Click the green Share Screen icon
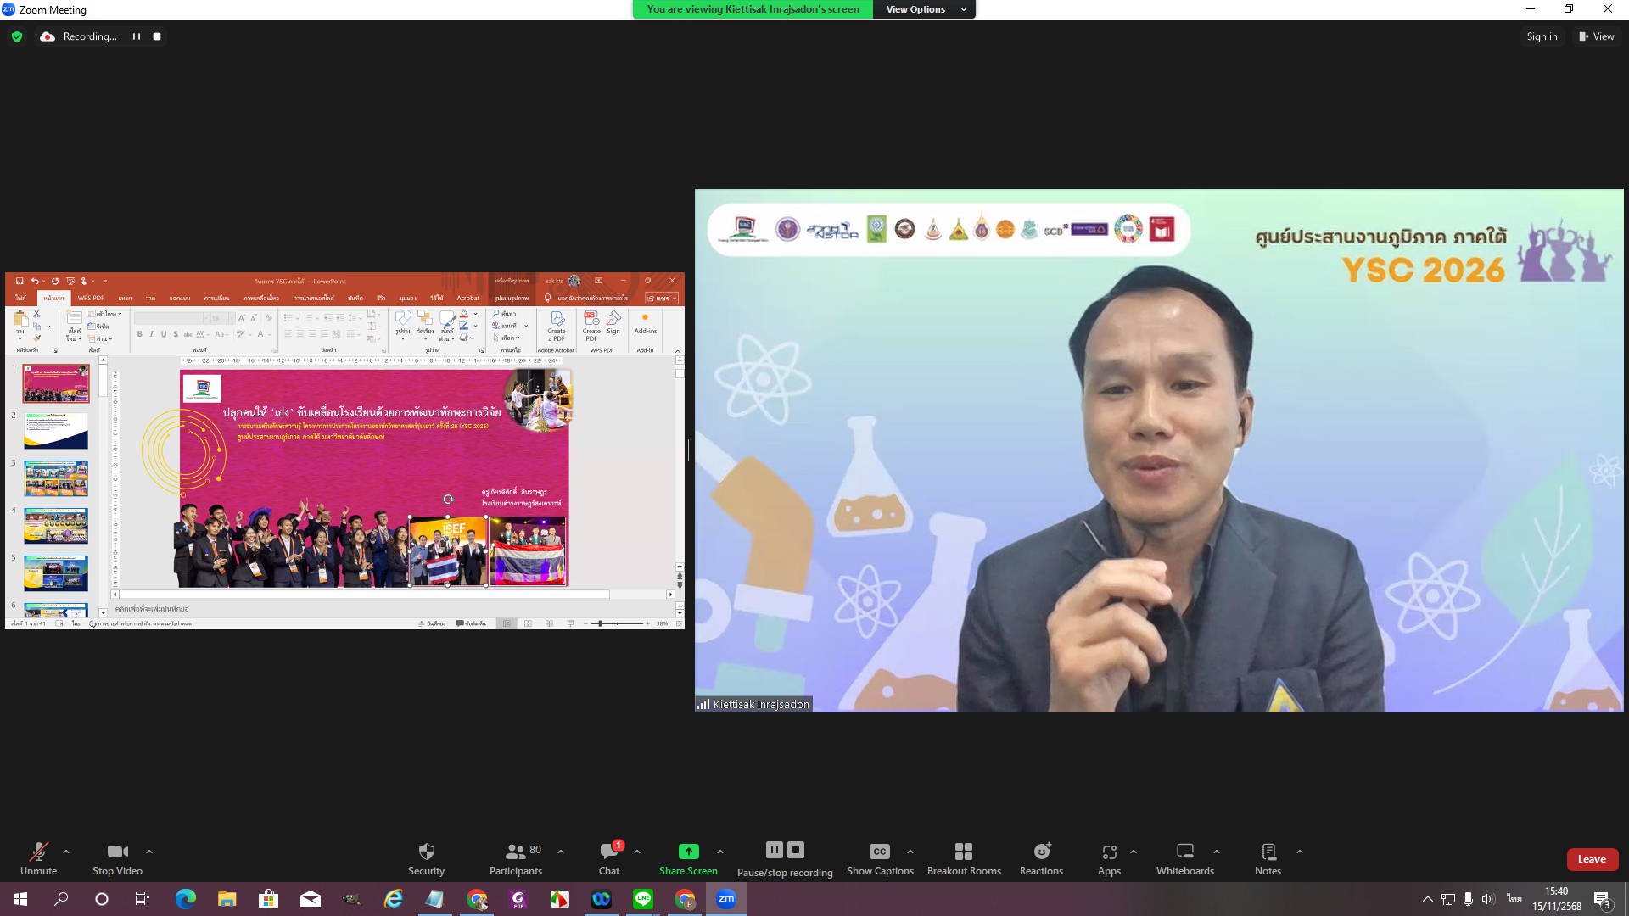Image resolution: width=1629 pixels, height=916 pixels. coord(688,852)
